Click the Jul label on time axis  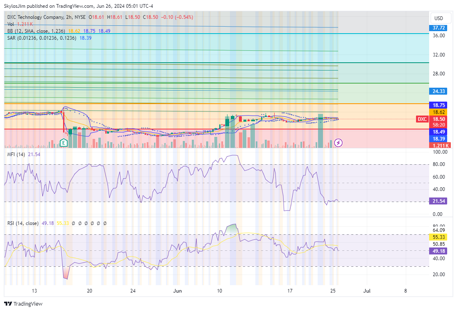pyautogui.click(x=367, y=291)
